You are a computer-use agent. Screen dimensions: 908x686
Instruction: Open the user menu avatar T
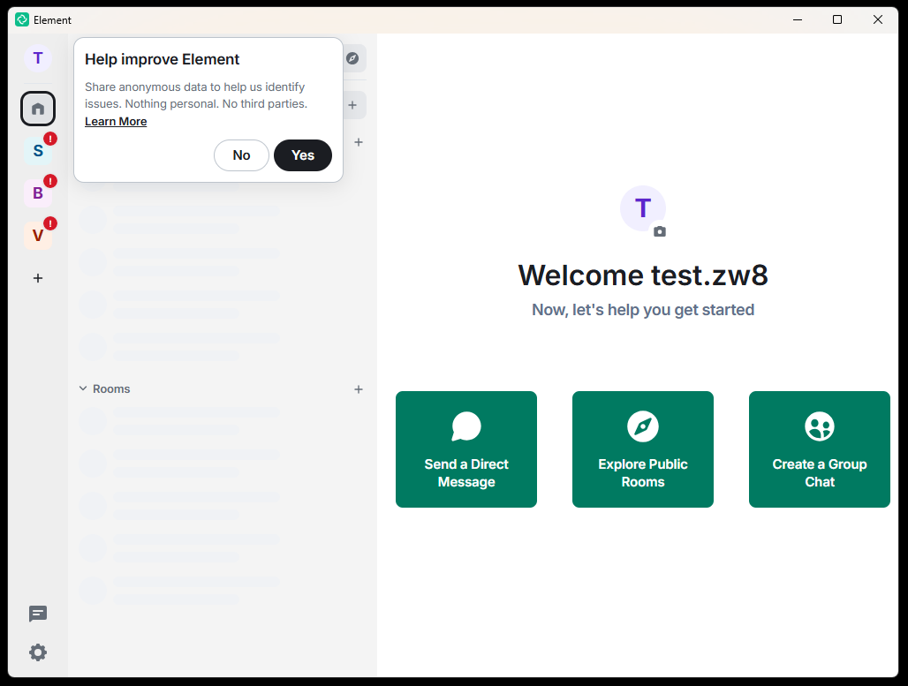[x=38, y=58]
